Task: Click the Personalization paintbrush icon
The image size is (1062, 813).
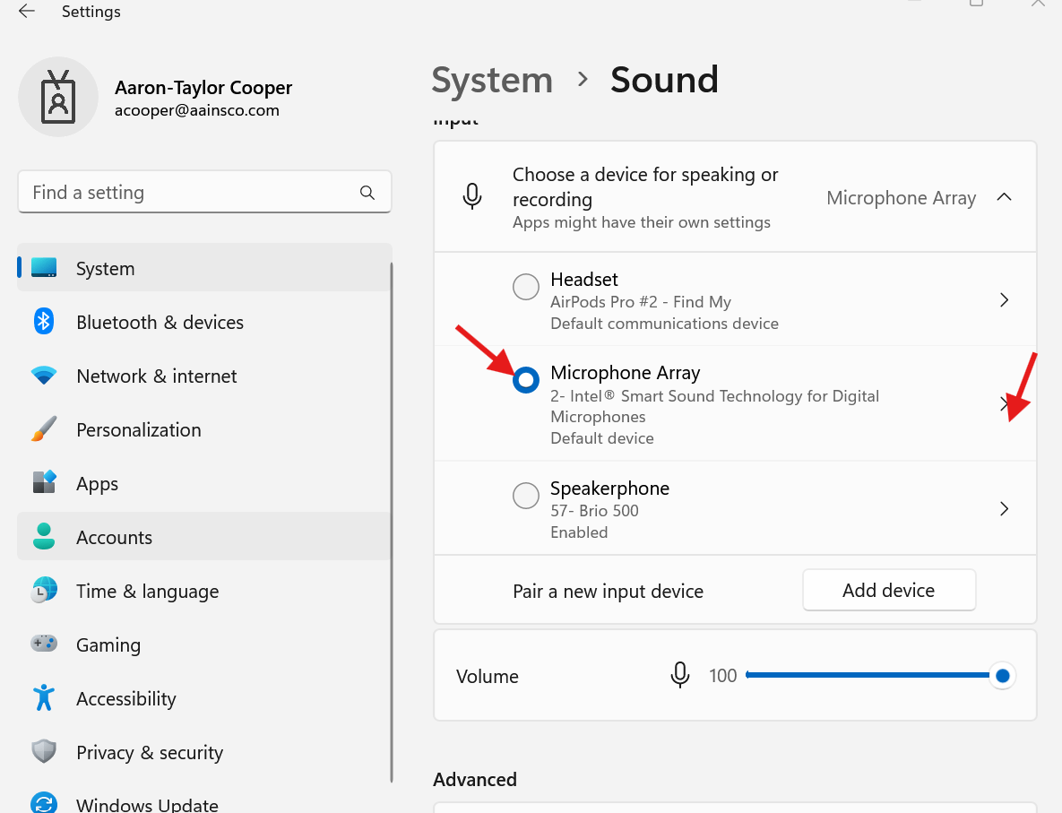Action: (44, 429)
